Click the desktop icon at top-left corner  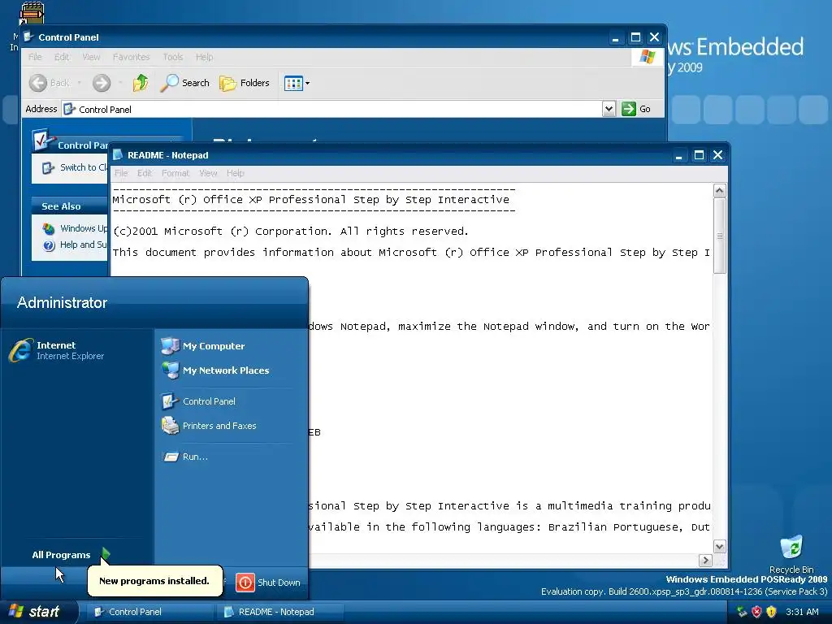[30, 13]
